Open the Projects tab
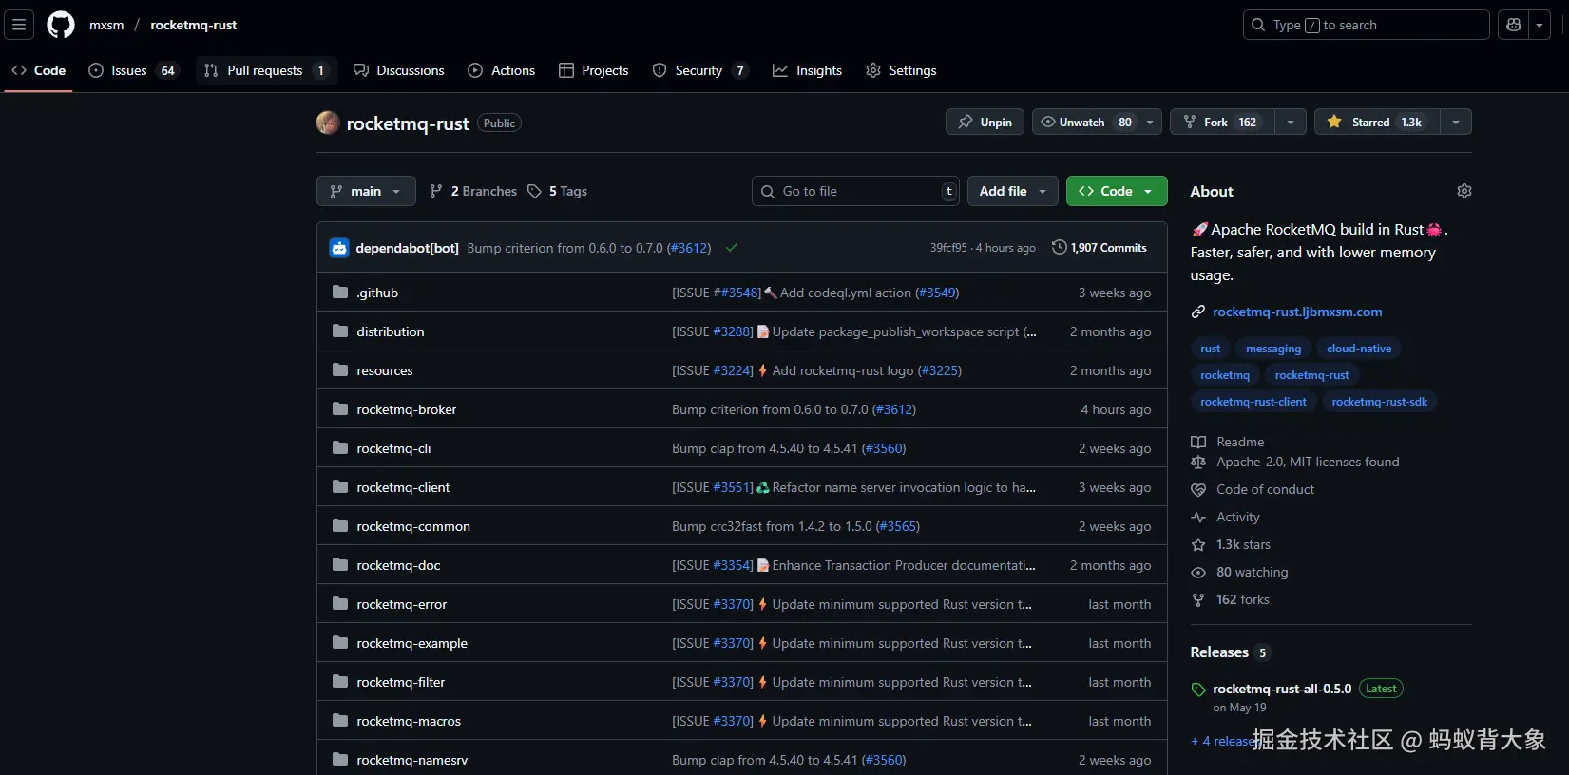 (x=594, y=70)
